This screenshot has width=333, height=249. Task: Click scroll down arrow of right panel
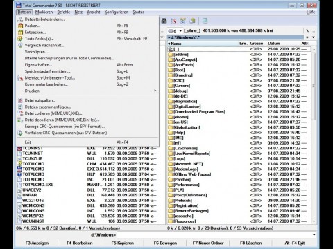click(314, 221)
